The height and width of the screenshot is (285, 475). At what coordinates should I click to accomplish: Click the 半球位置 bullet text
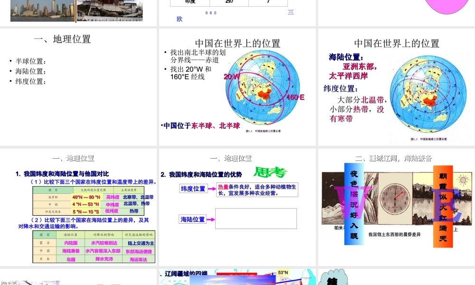[30, 61]
